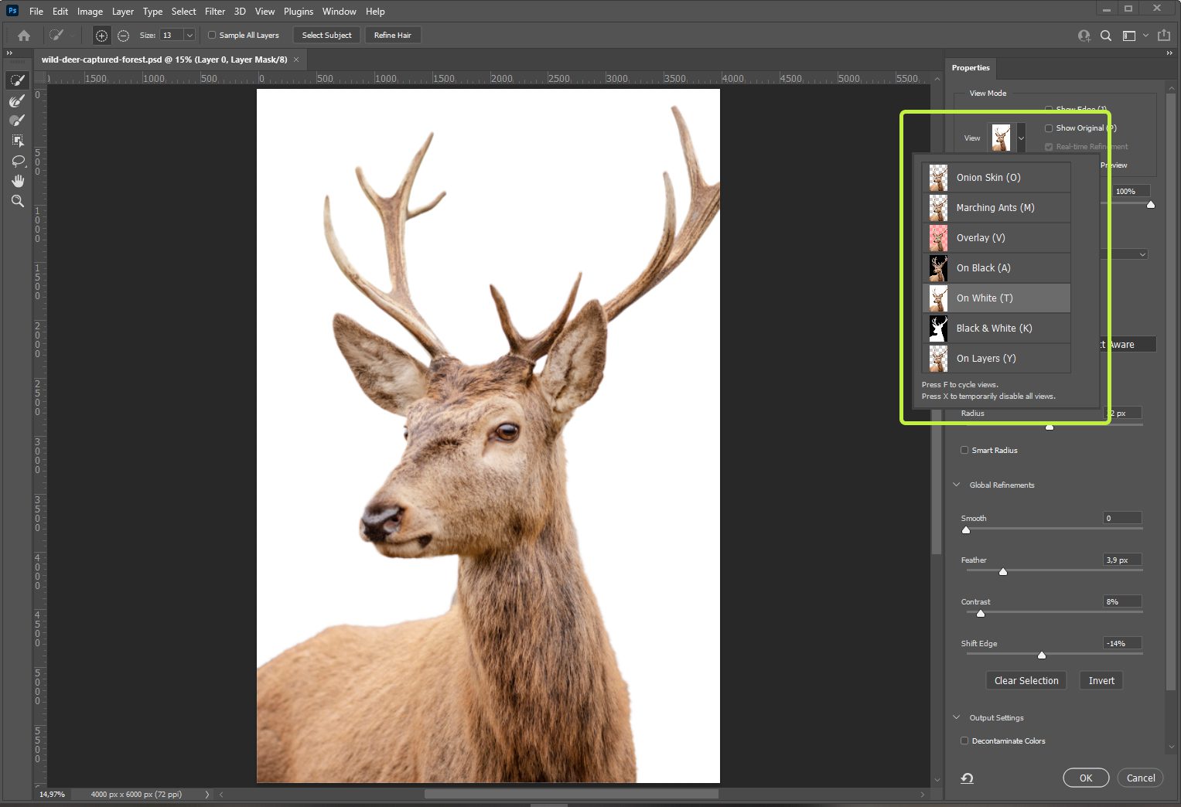Image resolution: width=1181 pixels, height=807 pixels.
Task: Click the Feather value field
Action: click(x=1122, y=560)
